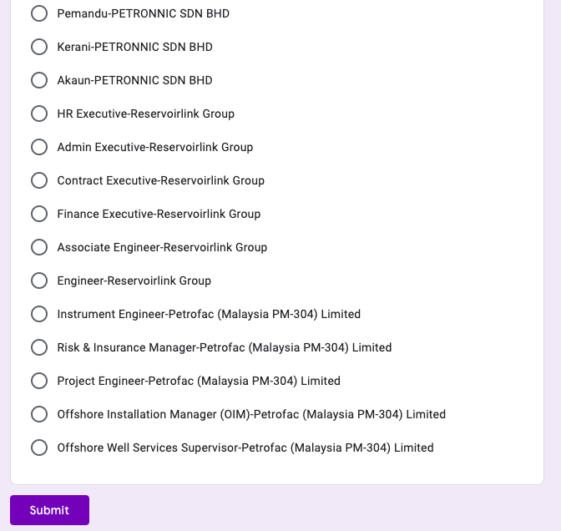Click the purple Submit button
The height and width of the screenshot is (531, 561).
(49, 510)
